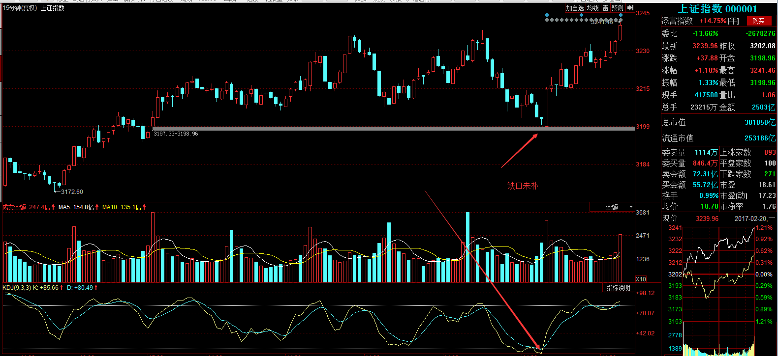Add the index via 加自选 button
This screenshot has height=356, width=778.
pyautogui.click(x=575, y=8)
